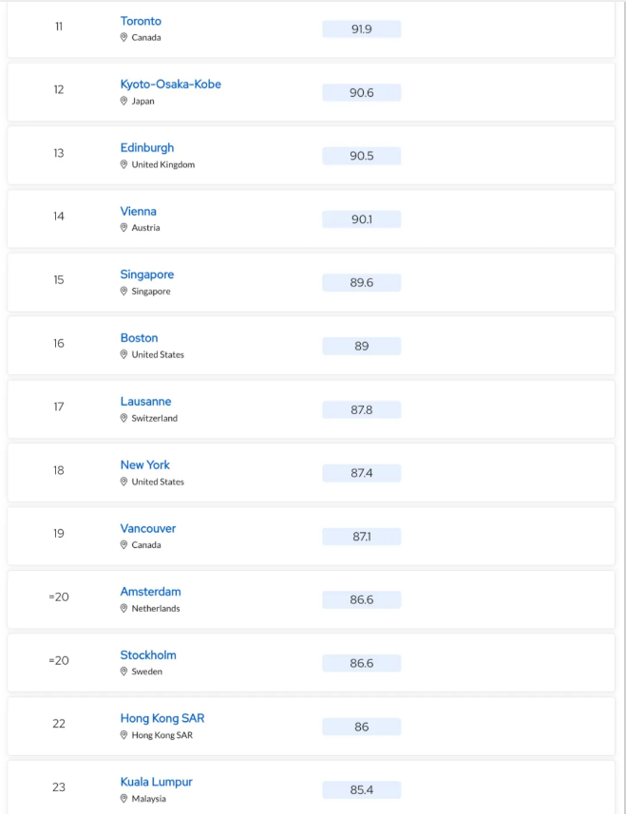The height and width of the screenshot is (814, 626).
Task: Click the location pin beside United Kingdom
Action: pos(123,164)
